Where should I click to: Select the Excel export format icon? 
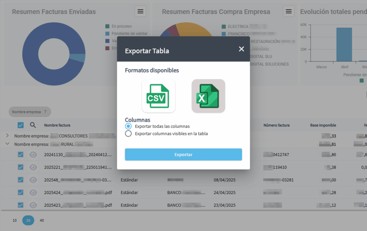[208, 95]
